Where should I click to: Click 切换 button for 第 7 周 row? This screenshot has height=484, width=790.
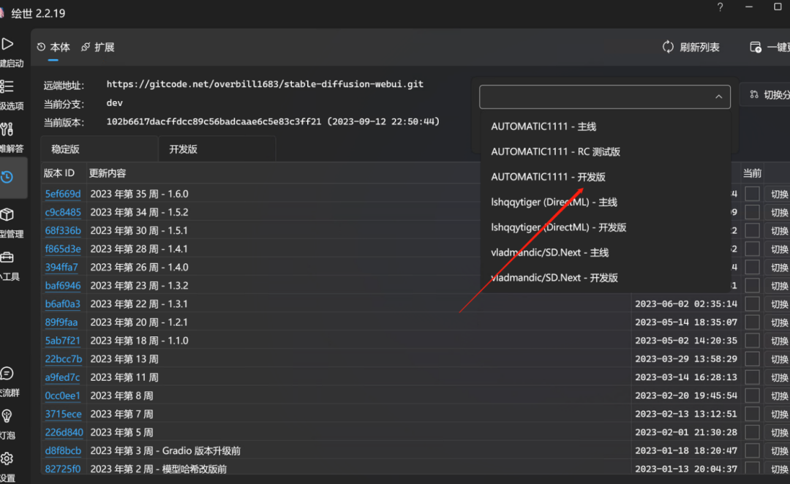(778, 414)
